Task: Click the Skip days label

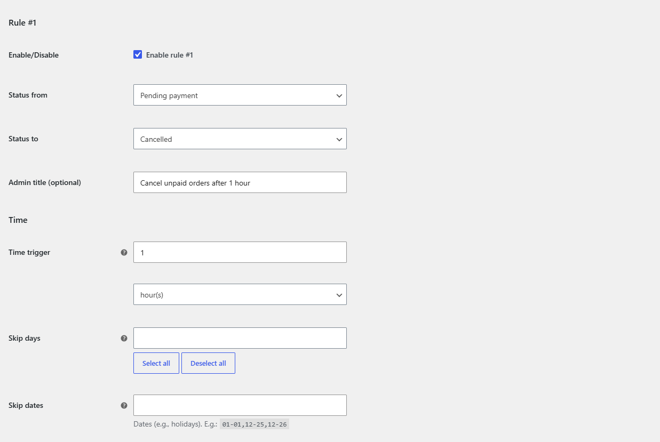Action: coord(25,338)
